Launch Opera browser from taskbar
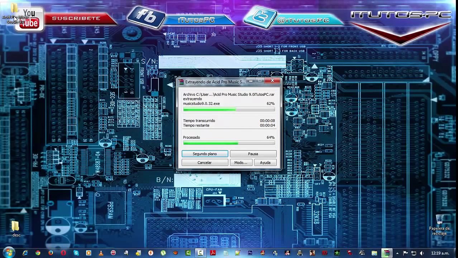This screenshot has height=258, width=458. 63,253
